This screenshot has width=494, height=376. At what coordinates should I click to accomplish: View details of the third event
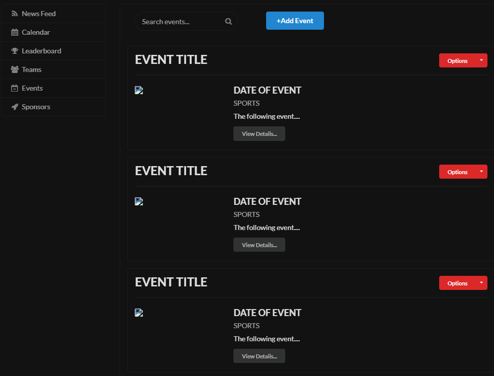[259, 356]
